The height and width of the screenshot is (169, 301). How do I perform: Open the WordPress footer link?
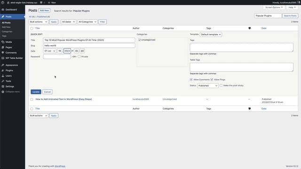point(60,166)
